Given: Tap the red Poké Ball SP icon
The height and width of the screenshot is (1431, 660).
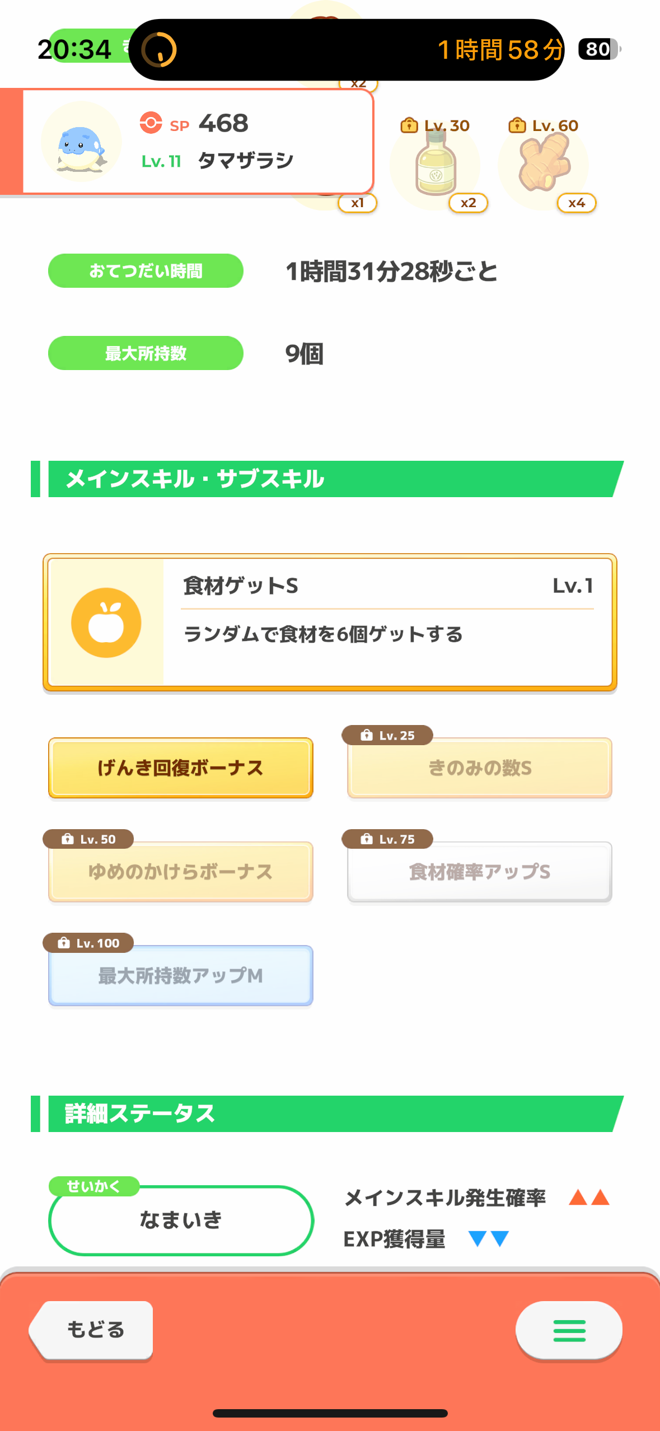Looking at the screenshot, I should coord(151,123).
